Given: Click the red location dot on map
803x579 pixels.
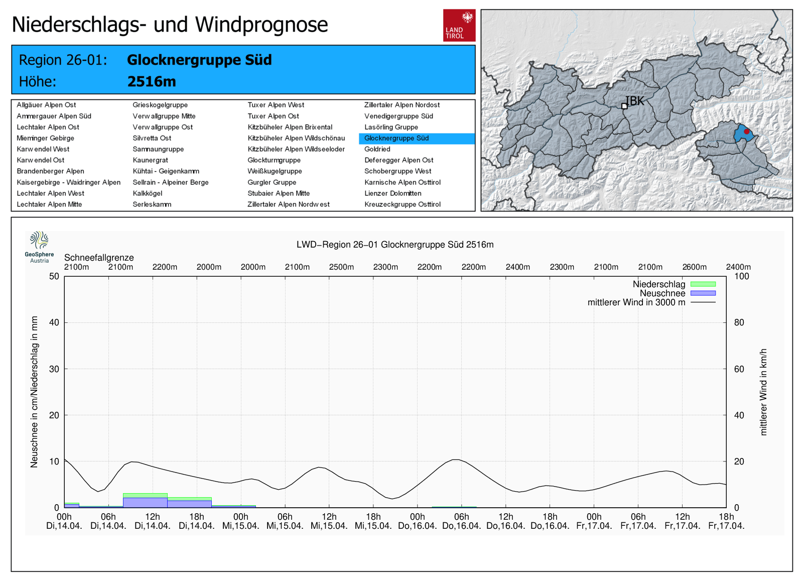Looking at the screenshot, I should click(746, 132).
